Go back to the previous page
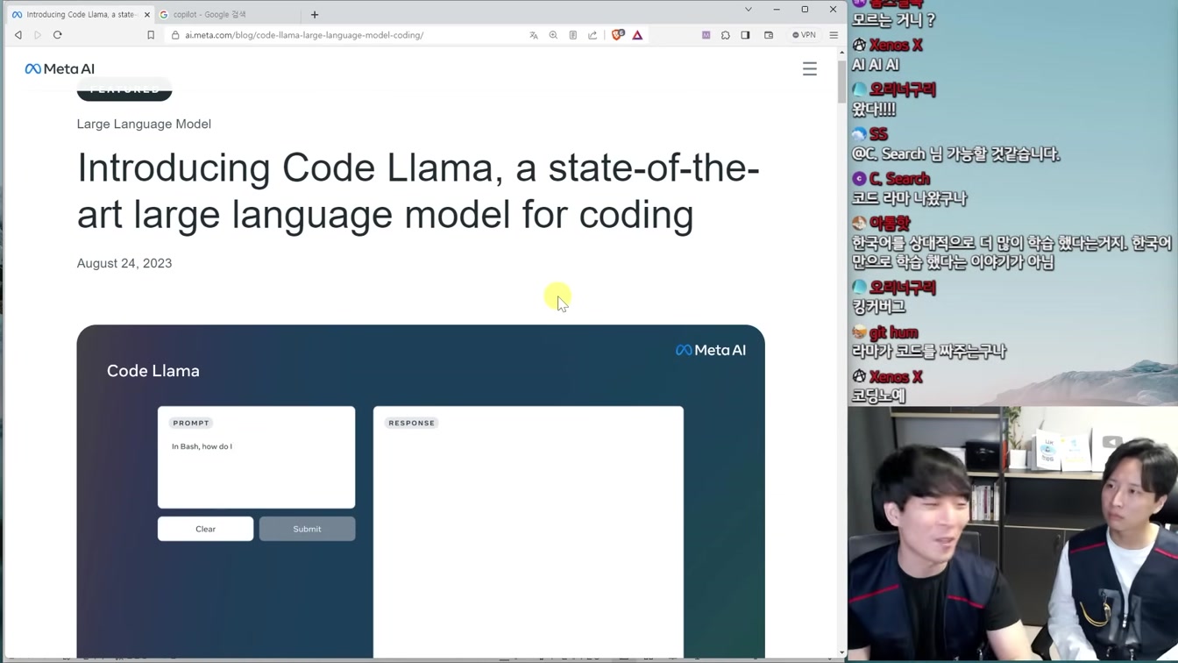 [x=18, y=35]
